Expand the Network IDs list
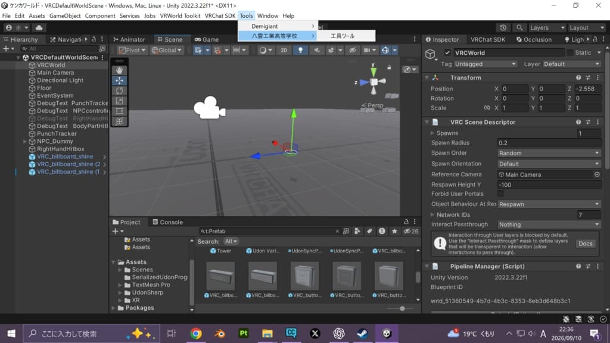The width and height of the screenshot is (610, 343). [432, 214]
